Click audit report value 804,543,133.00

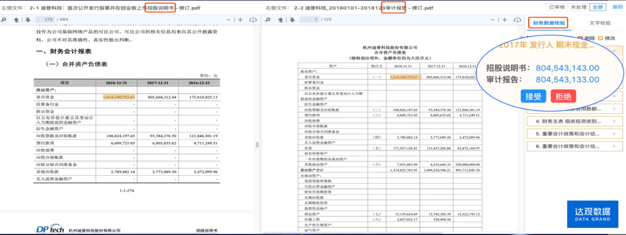point(567,79)
